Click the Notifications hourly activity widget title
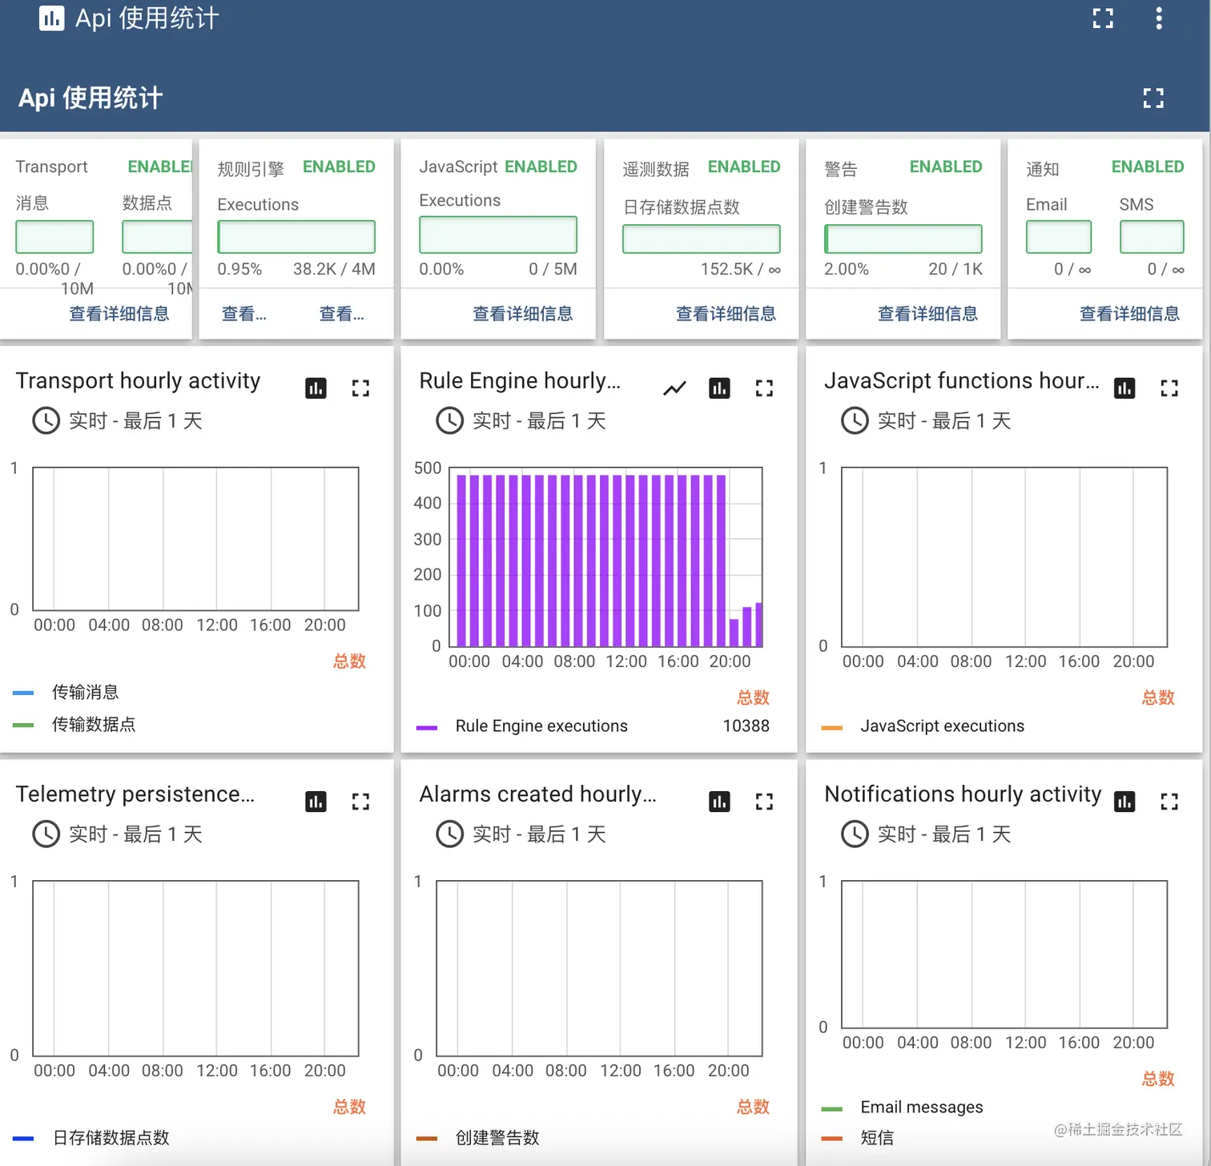This screenshot has width=1211, height=1166. click(963, 794)
